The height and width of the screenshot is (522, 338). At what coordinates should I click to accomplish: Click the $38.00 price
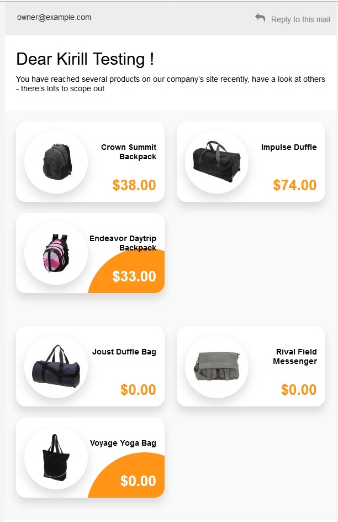click(x=134, y=185)
